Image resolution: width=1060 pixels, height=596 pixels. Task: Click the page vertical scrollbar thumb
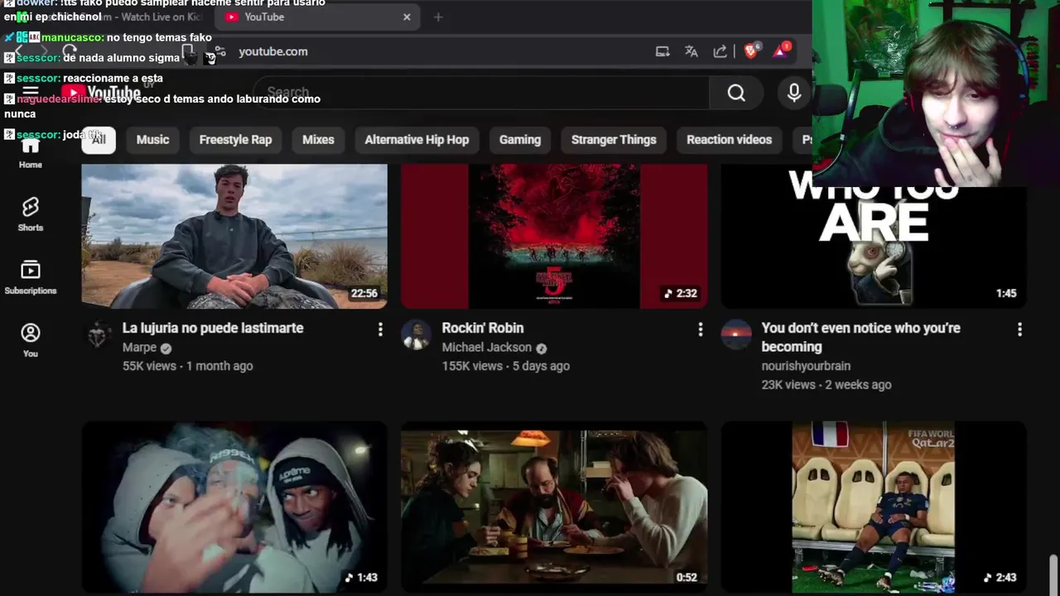click(x=1053, y=574)
